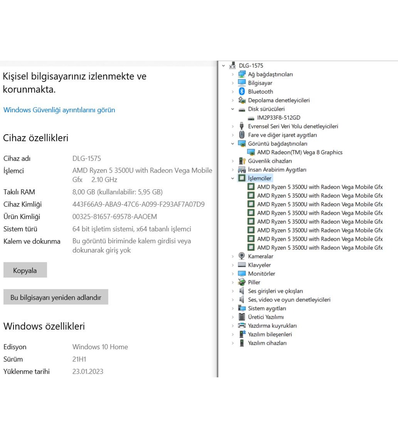
Task: Click the Görüntü bağdaştırıcıları display icon
Action: [x=242, y=143]
